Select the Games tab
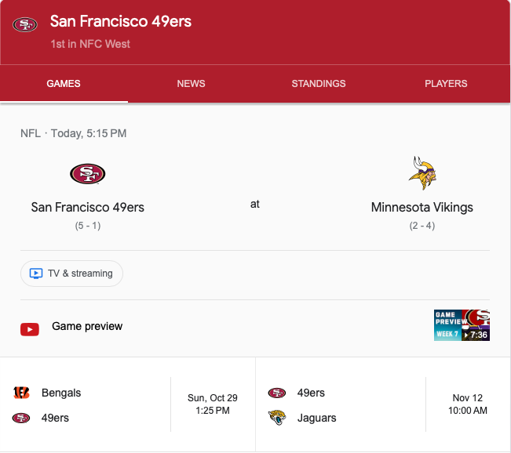Screen dimensions: 511x453 click(64, 84)
